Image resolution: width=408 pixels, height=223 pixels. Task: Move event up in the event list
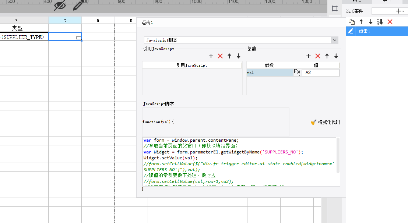coord(361,22)
